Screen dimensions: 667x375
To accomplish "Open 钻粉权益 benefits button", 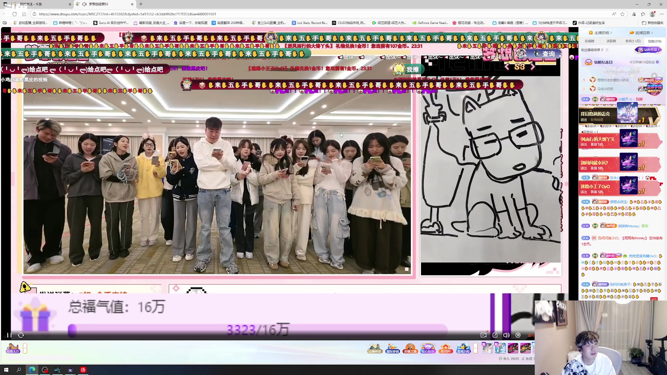I will 648,50.
